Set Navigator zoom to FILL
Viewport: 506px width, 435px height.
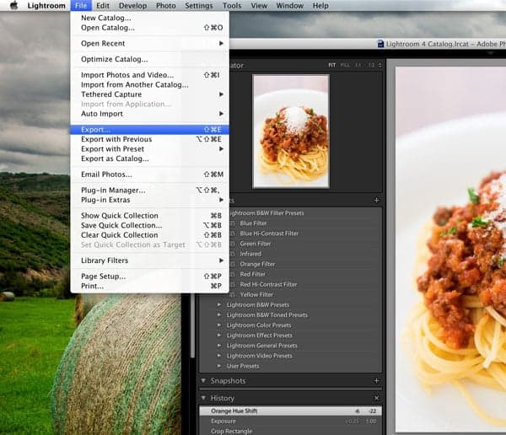pos(345,65)
